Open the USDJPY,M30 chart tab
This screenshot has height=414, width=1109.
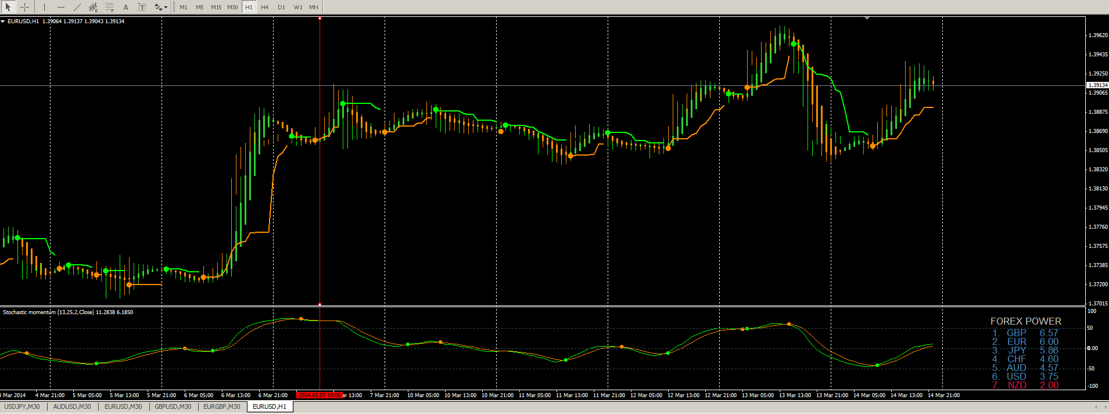point(22,406)
